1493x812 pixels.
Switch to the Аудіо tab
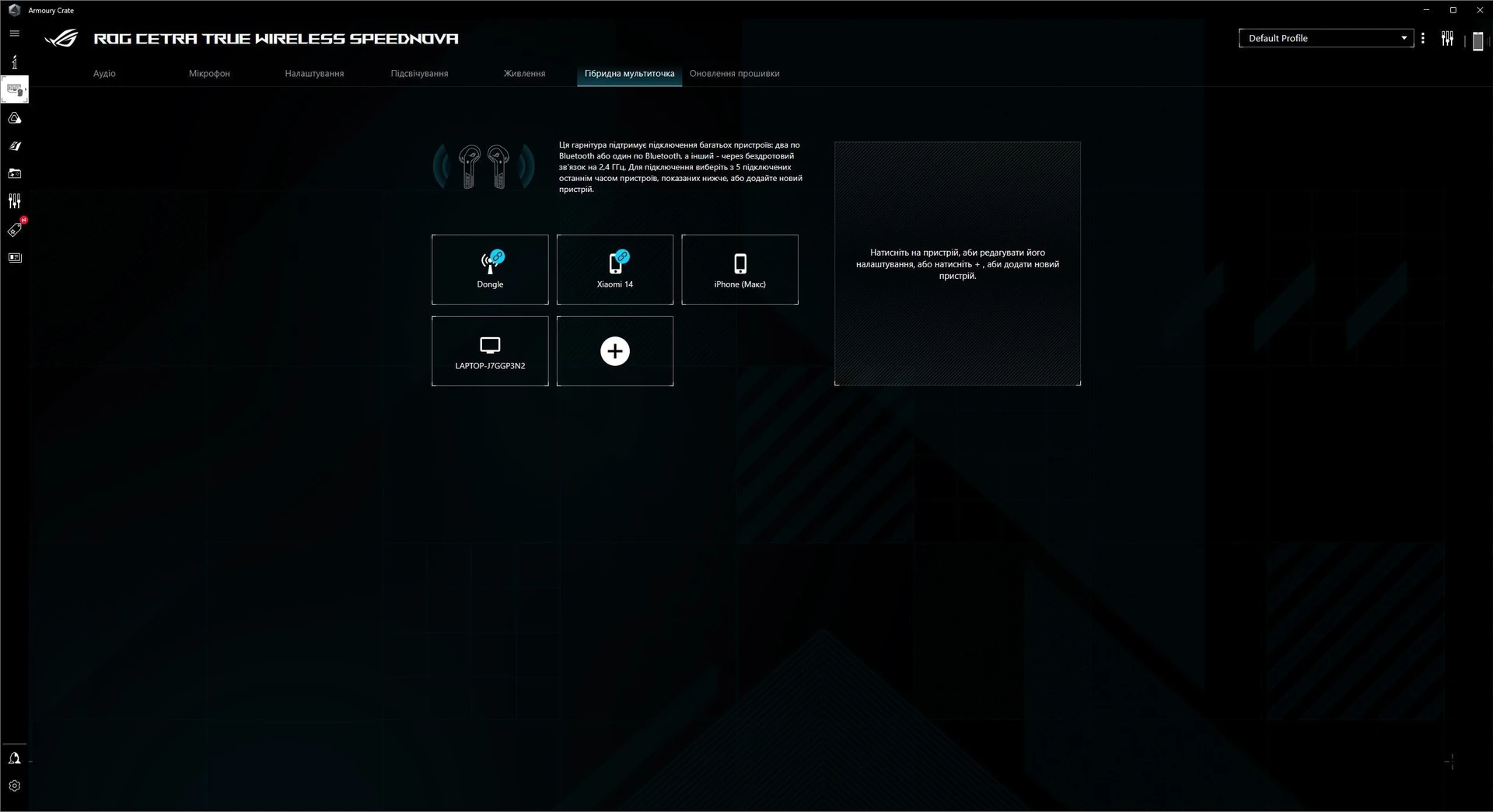pyautogui.click(x=104, y=74)
